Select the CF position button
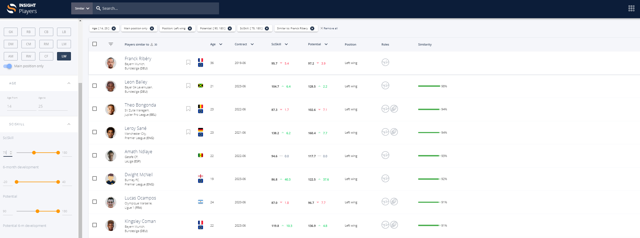The width and height of the screenshot is (640, 238). (x=46, y=56)
